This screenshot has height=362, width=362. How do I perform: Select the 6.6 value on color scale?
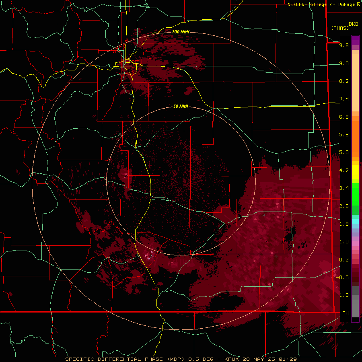(x=344, y=117)
